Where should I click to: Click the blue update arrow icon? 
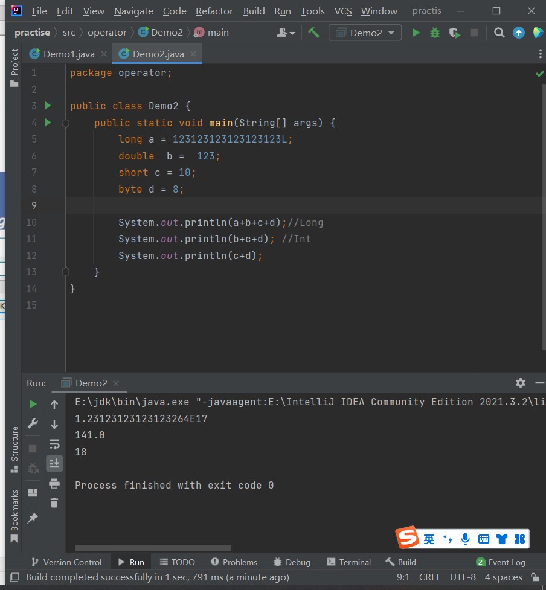(519, 33)
